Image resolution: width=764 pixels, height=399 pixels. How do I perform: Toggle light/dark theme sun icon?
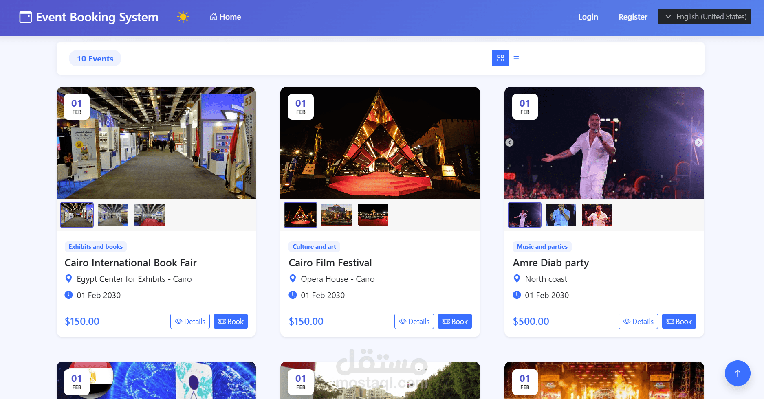coord(183,17)
